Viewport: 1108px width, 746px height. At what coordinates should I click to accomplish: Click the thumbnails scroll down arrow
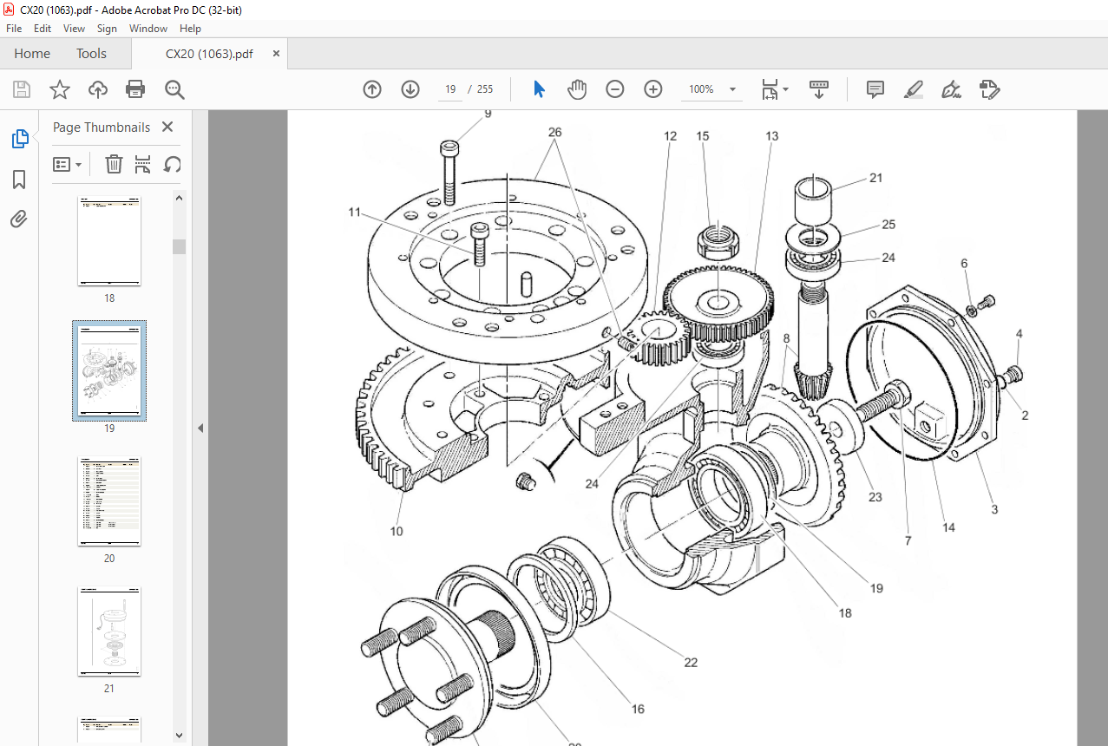point(180,736)
